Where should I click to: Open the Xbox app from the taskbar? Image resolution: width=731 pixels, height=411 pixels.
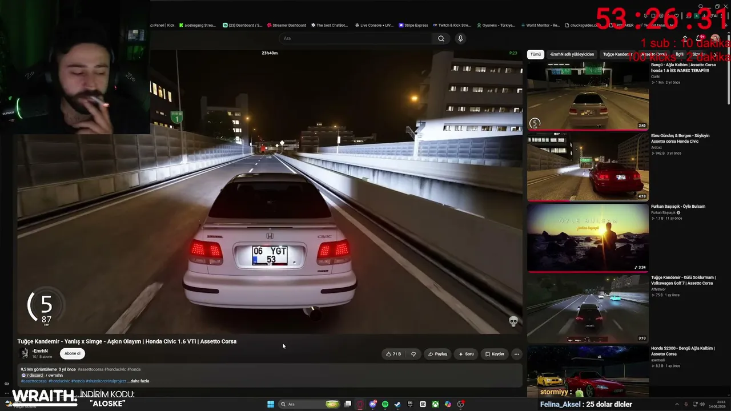tap(435, 404)
